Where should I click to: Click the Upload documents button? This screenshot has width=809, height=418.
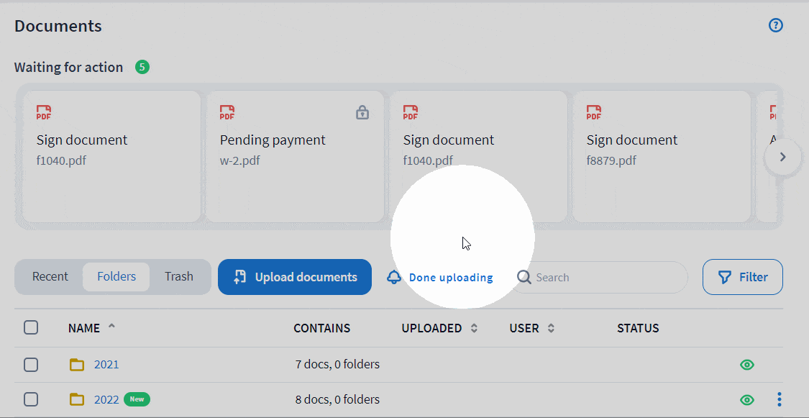point(295,277)
